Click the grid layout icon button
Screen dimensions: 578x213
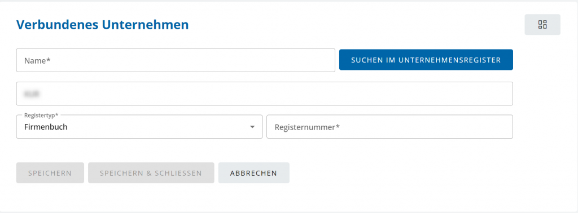tap(542, 25)
